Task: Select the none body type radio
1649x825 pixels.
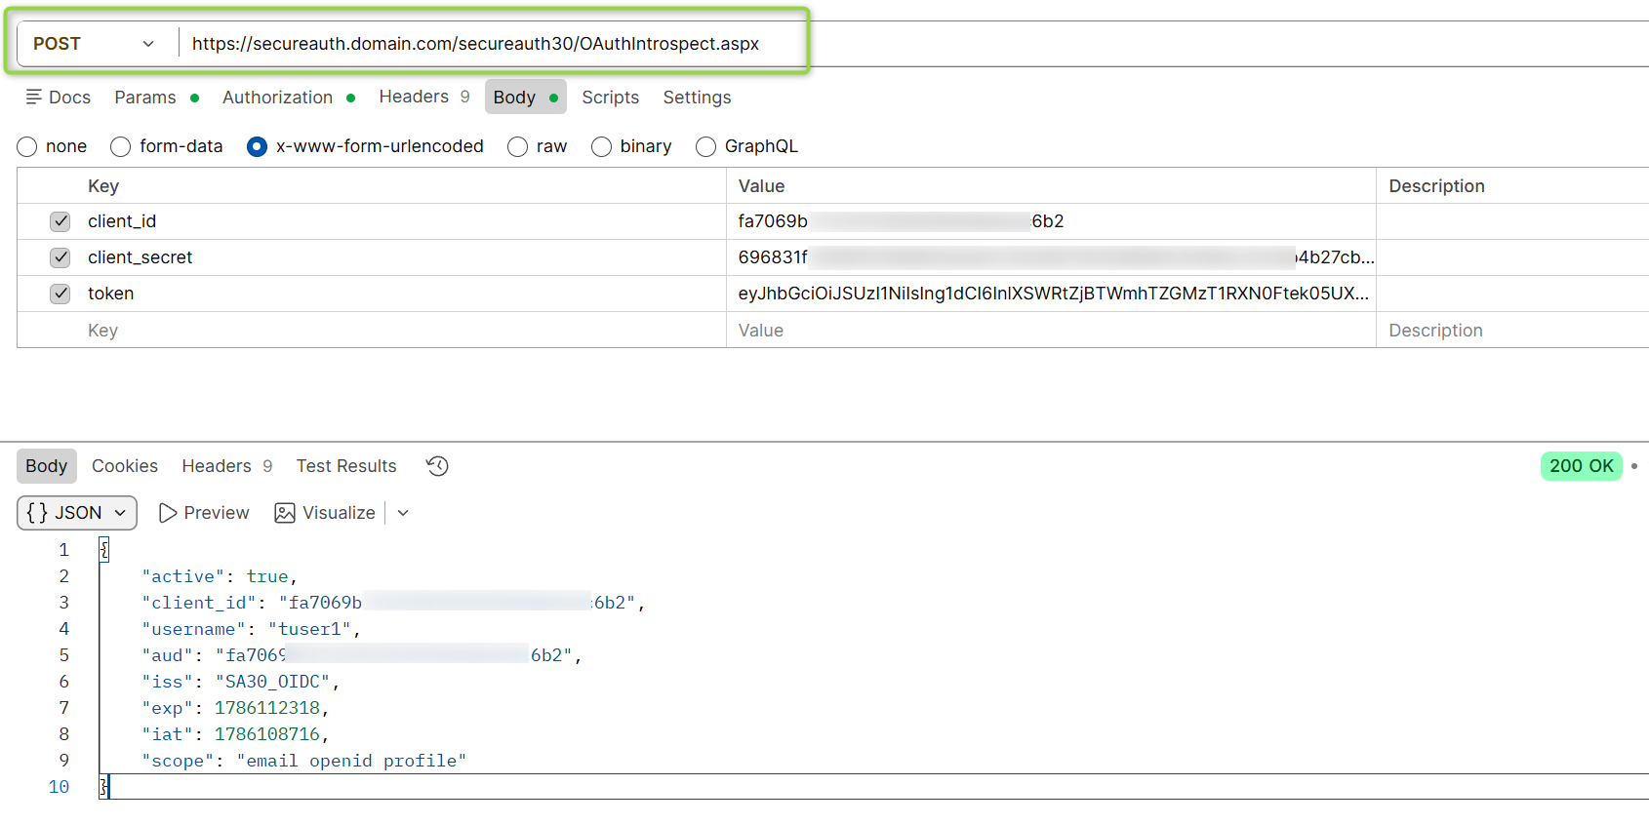Action: pyautogui.click(x=27, y=146)
